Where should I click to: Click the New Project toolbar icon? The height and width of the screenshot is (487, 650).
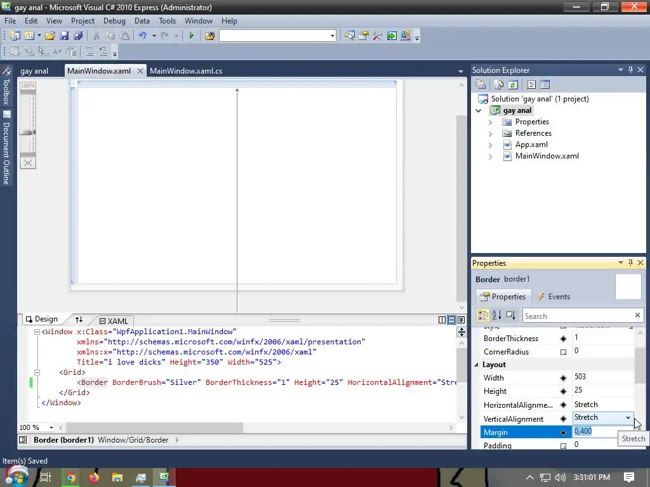[x=15, y=36]
